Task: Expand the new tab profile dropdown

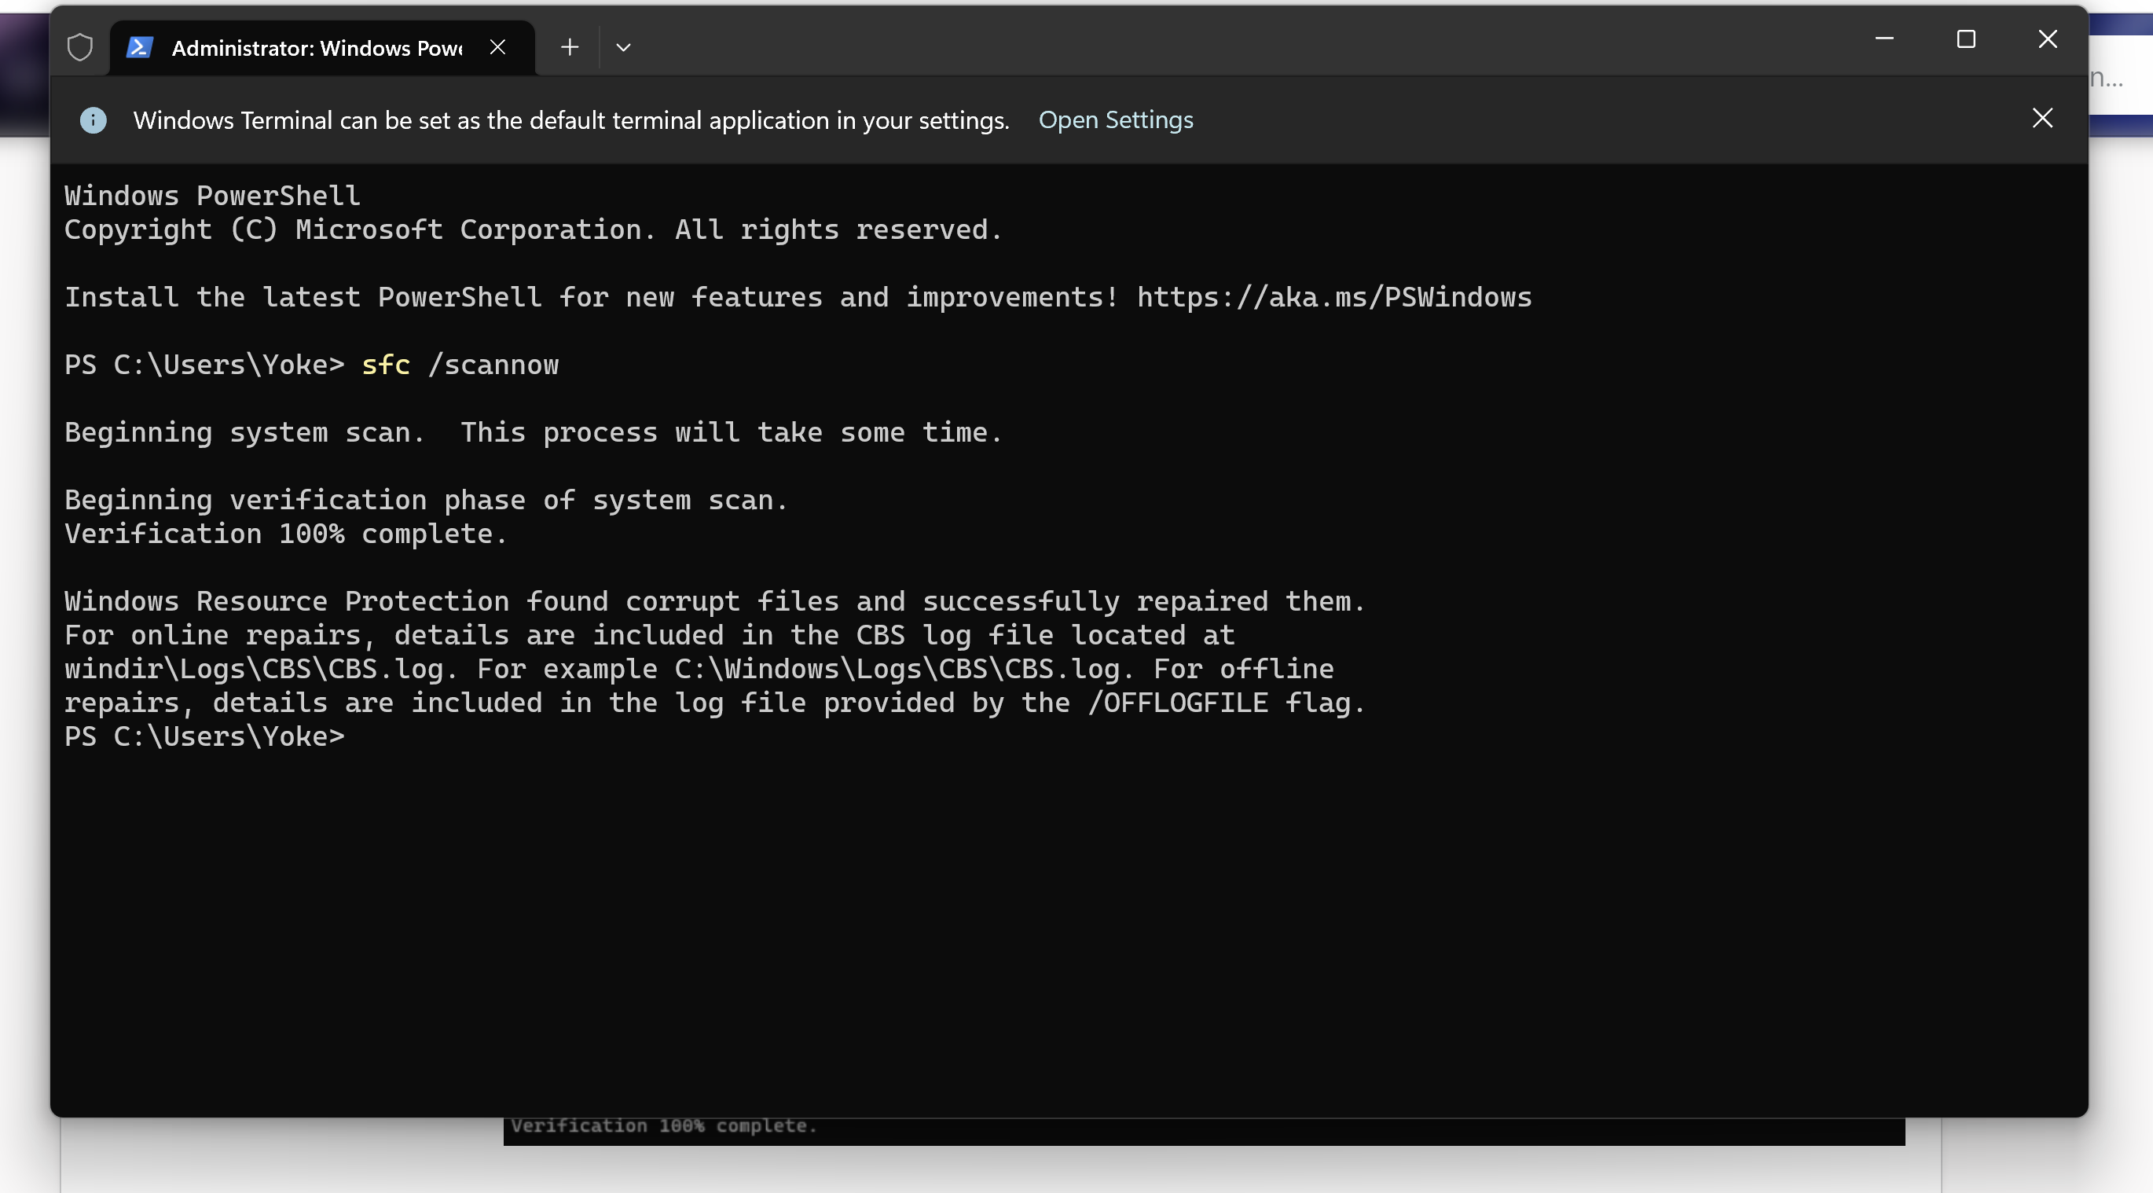Action: (x=623, y=48)
